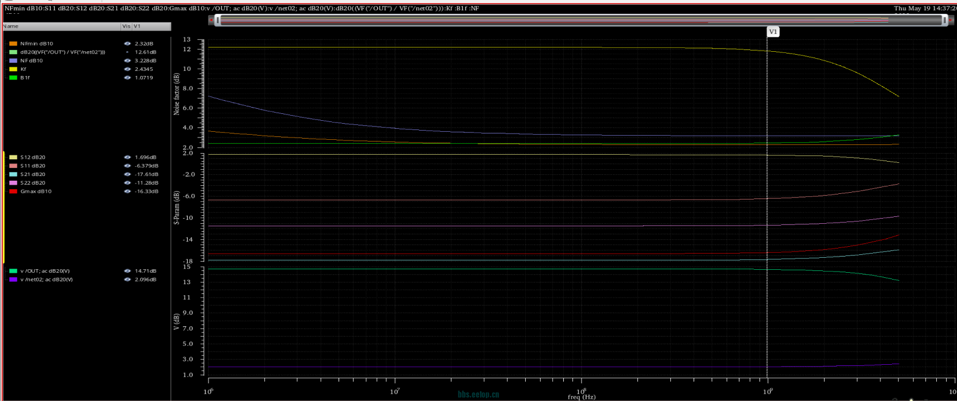This screenshot has width=957, height=401.
Task: Click the light green dB20(VF) color swatch
Action: click(x=13, y=52)
